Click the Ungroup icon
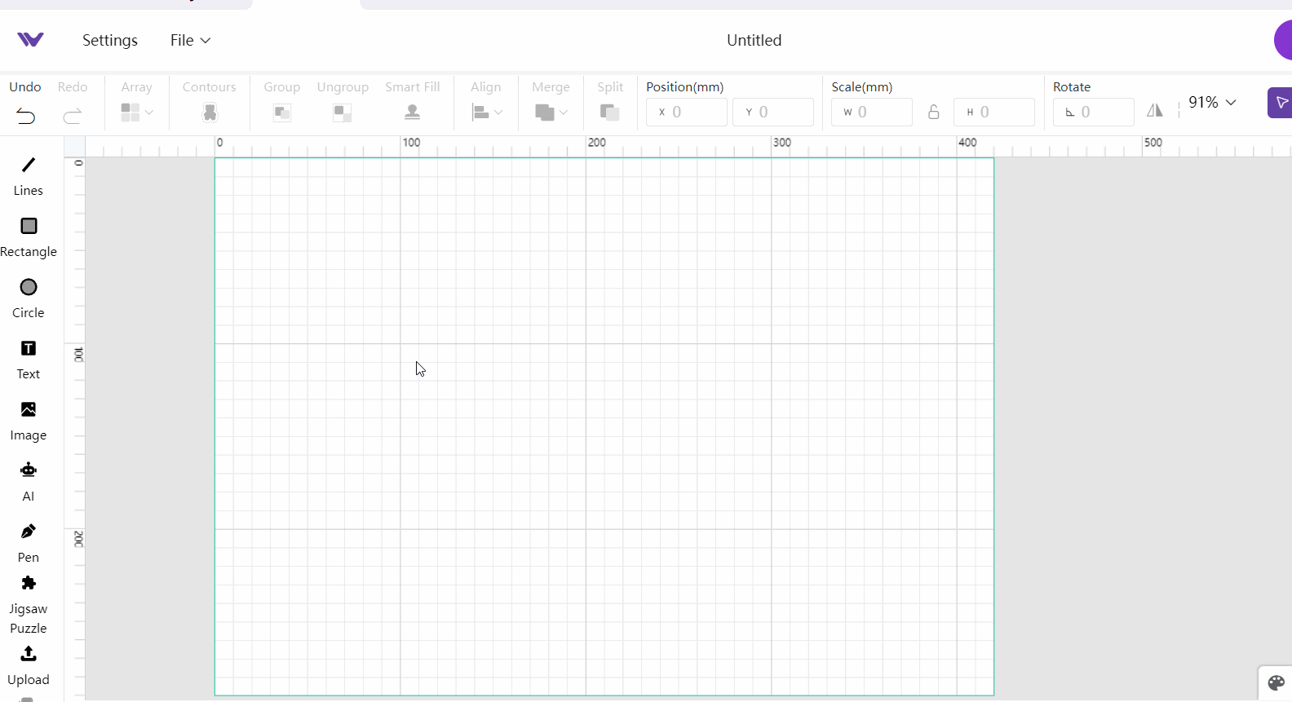This screenshot has height=702, width=1292. click(x=343, y=113)
